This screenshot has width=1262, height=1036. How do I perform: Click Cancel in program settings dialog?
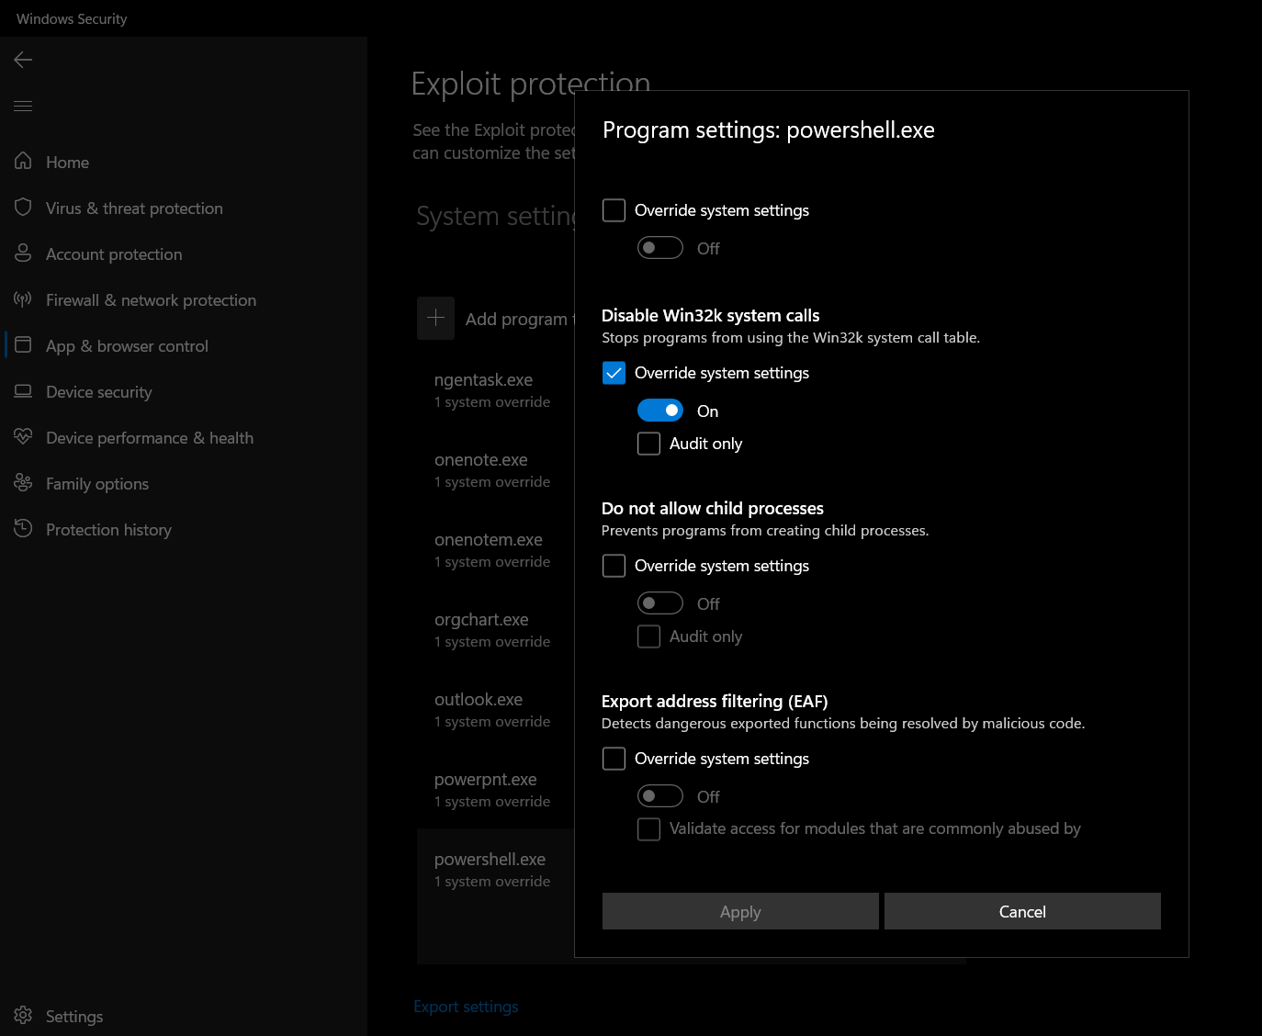point(1022,911)
